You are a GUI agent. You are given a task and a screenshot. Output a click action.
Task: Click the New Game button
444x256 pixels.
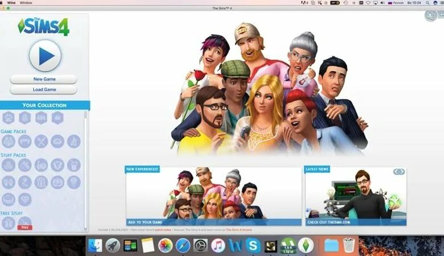[44, 79]
